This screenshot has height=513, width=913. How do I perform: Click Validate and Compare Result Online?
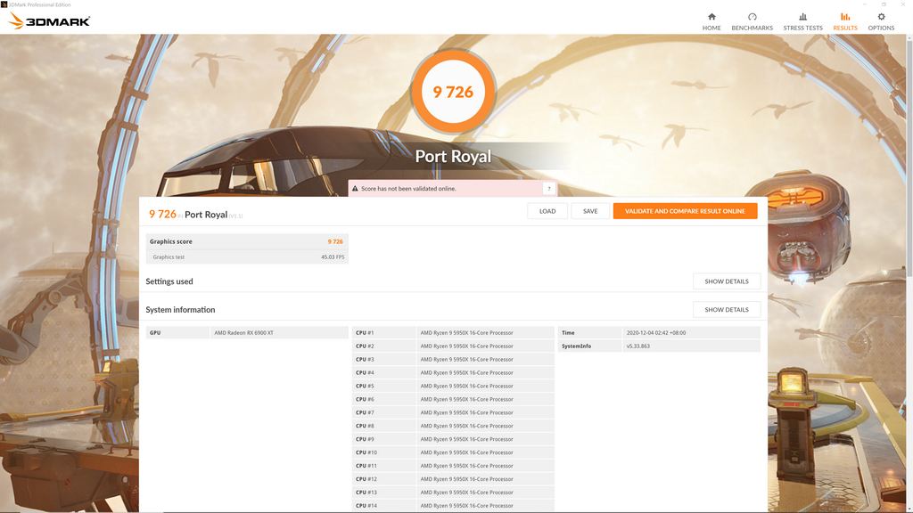[685, 211]
